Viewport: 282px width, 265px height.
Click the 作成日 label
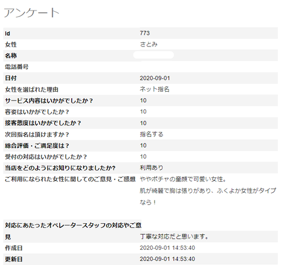(14, 248)
